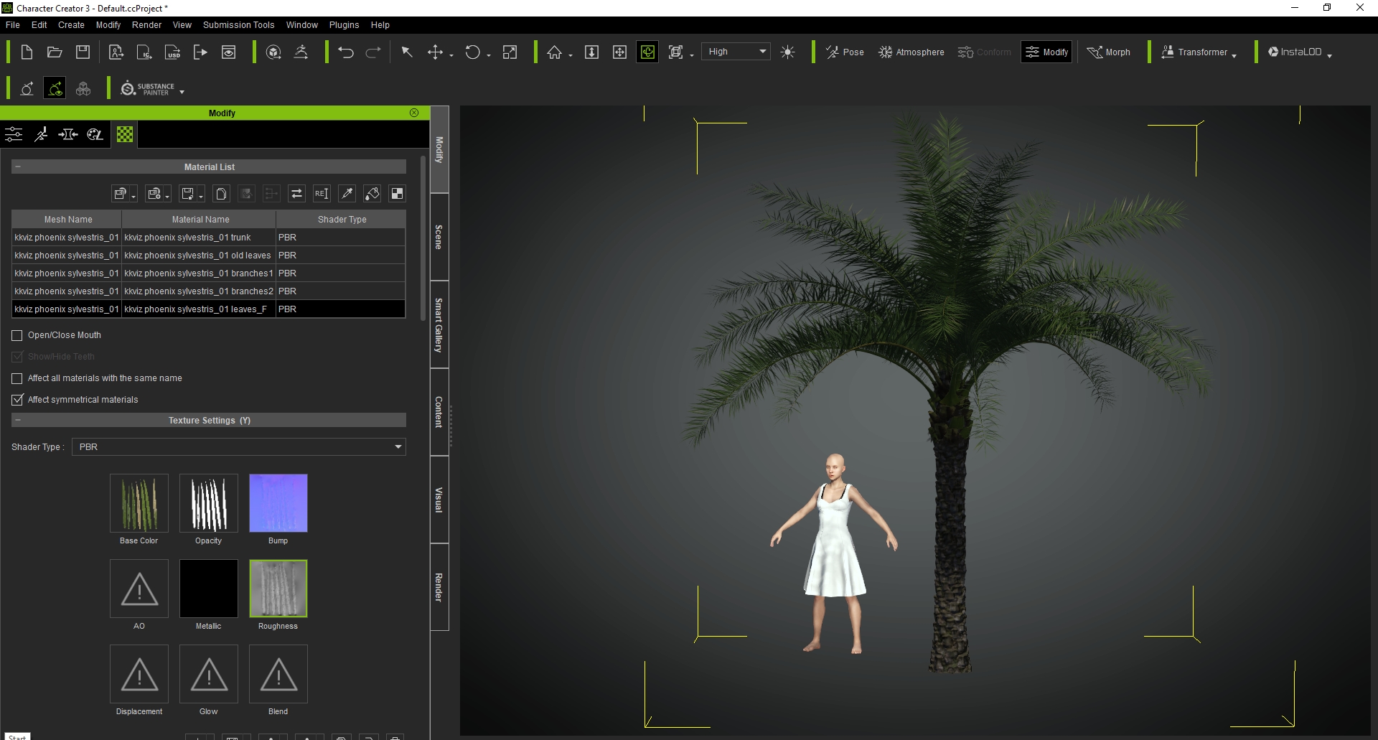Expand the Transformer dropdown arrow
Screen dimensions: 1378x740
pos(1234,55)
